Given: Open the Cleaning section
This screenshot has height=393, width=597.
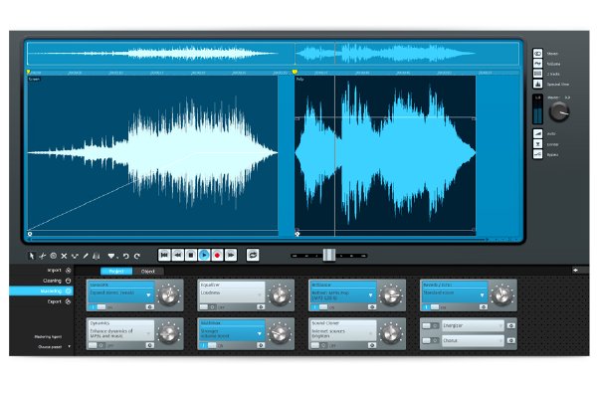Looking at the screenshot, I should point(52,281).
